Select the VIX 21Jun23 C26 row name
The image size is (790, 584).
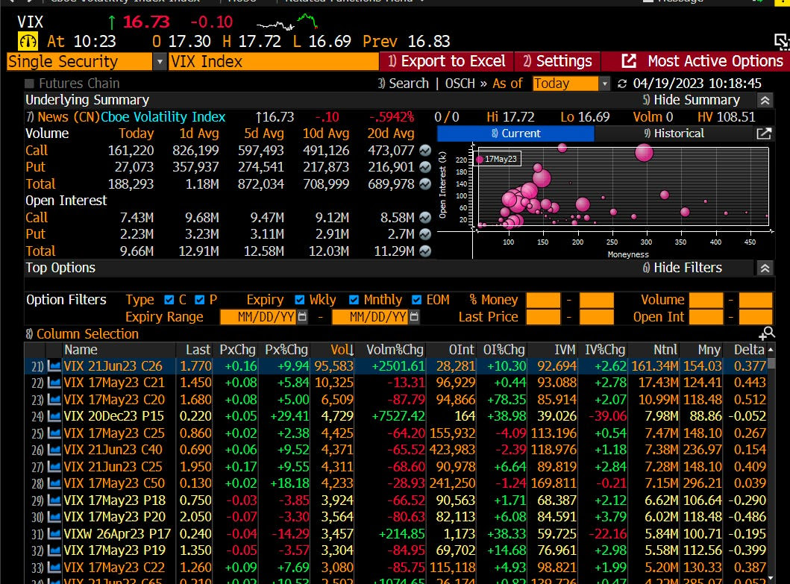[x=113, y=366]
